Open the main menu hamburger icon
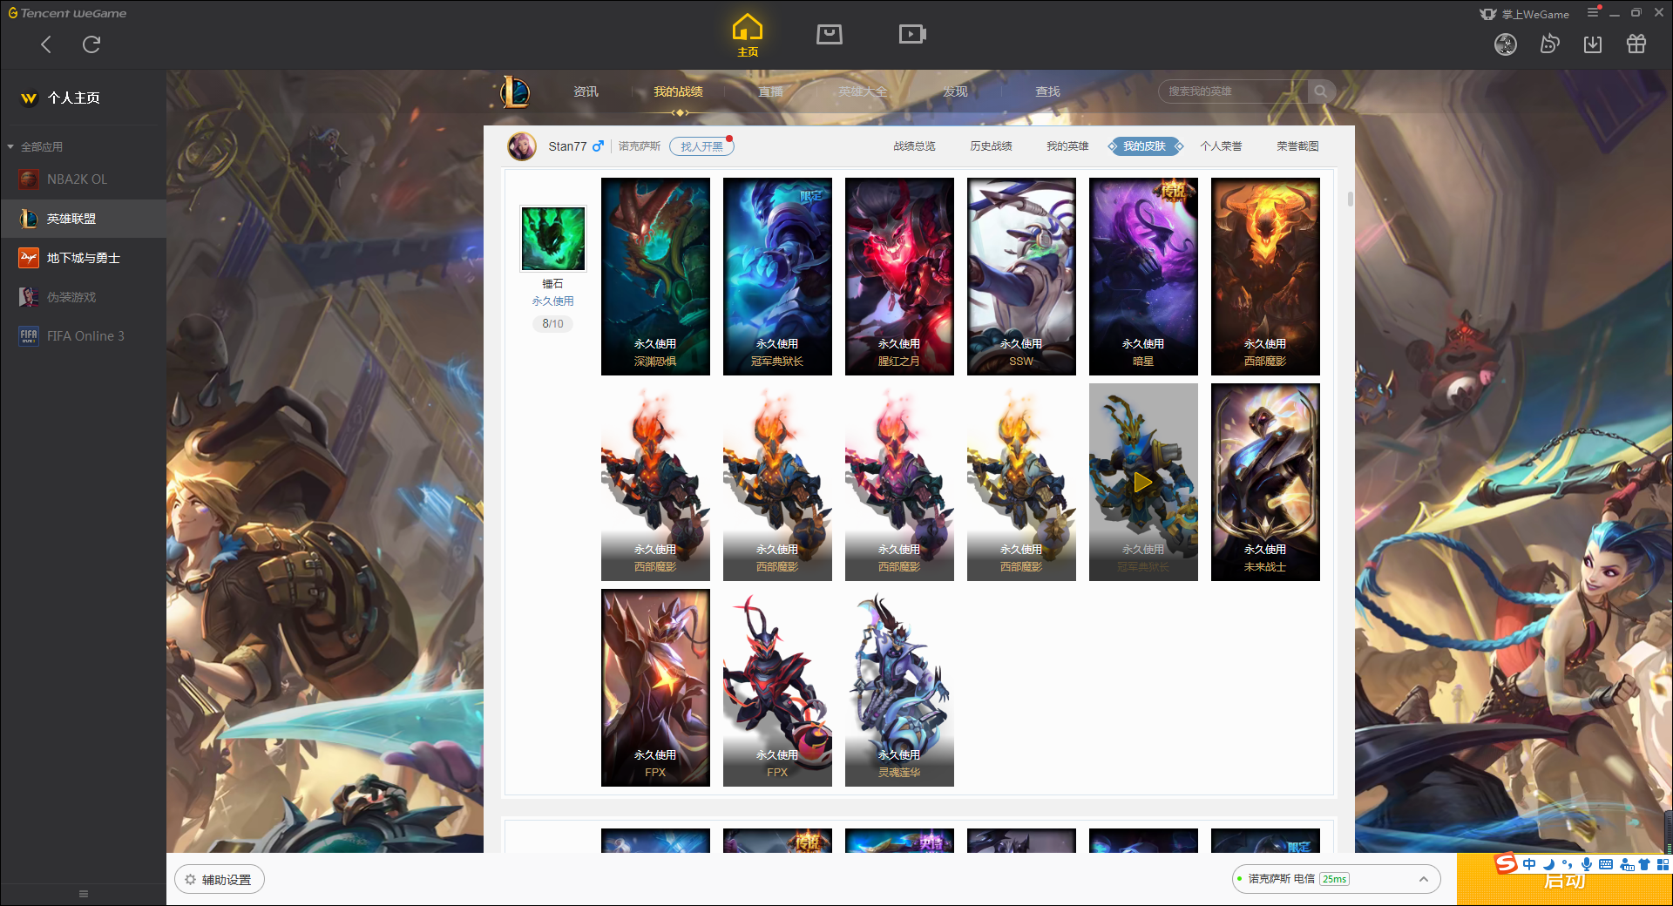1673x906 pixels. 1593,12
